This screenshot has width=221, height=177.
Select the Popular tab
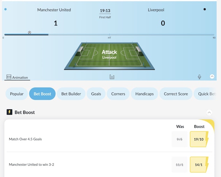(17, 94)
